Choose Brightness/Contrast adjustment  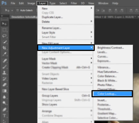(113, 48)
